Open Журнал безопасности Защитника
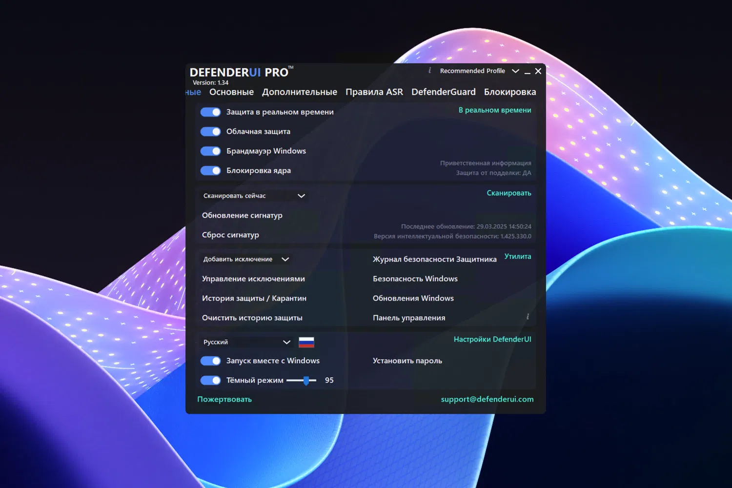The height and width of the screenshot is (488, 732). pos(435,259)
